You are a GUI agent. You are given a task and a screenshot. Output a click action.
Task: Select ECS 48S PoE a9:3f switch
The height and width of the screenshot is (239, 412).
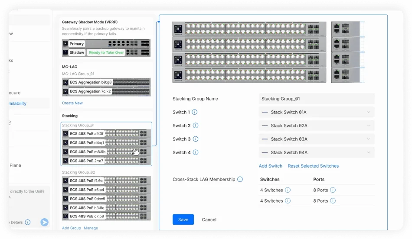[106, 133]
